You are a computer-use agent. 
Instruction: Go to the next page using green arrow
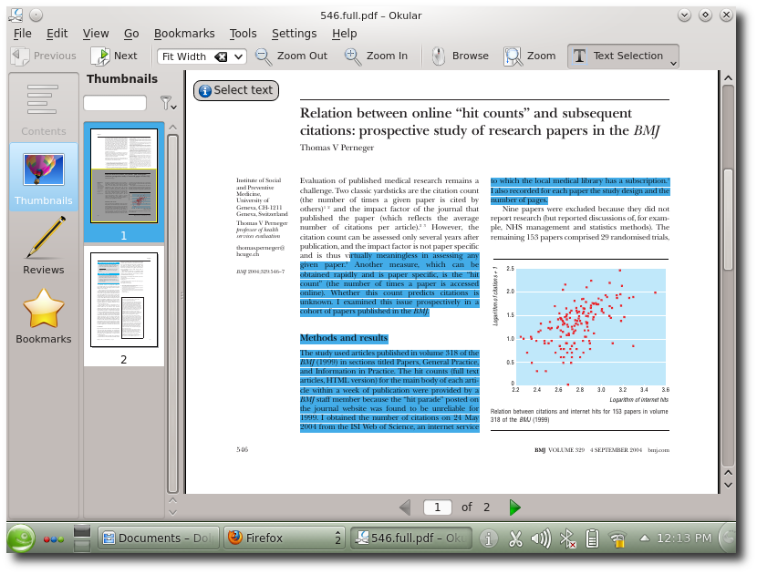click(514, 507)
